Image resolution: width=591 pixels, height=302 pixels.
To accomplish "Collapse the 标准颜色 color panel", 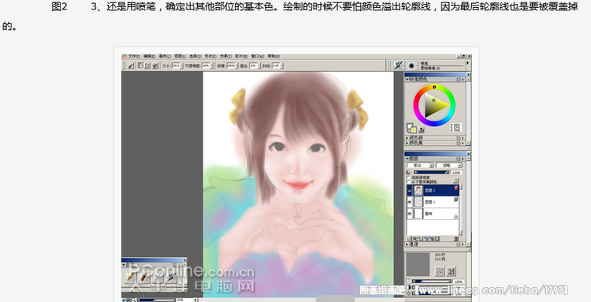I will pos(407,80).
